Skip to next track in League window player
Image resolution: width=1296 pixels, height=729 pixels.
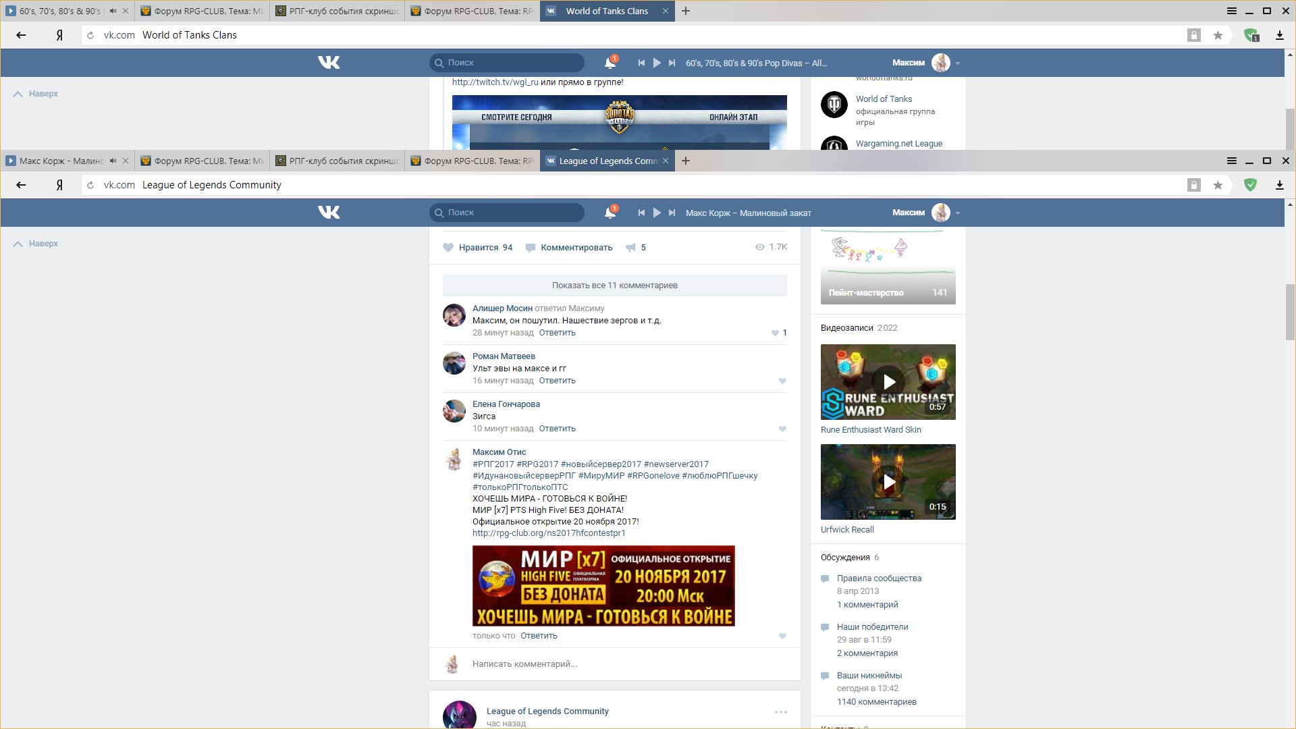click(x=672, y=213)
